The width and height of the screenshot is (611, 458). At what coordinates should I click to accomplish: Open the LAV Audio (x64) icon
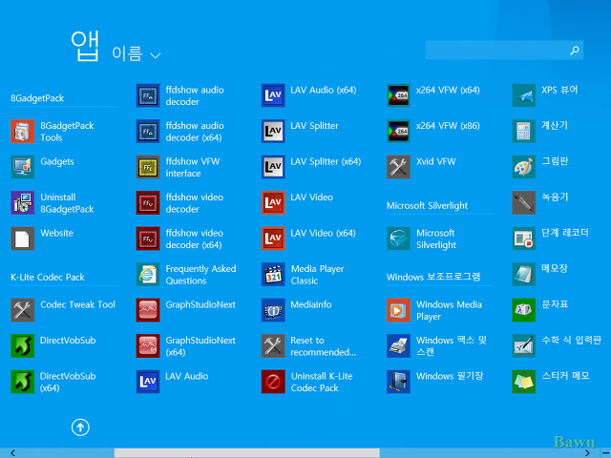(x=273, y=95)
